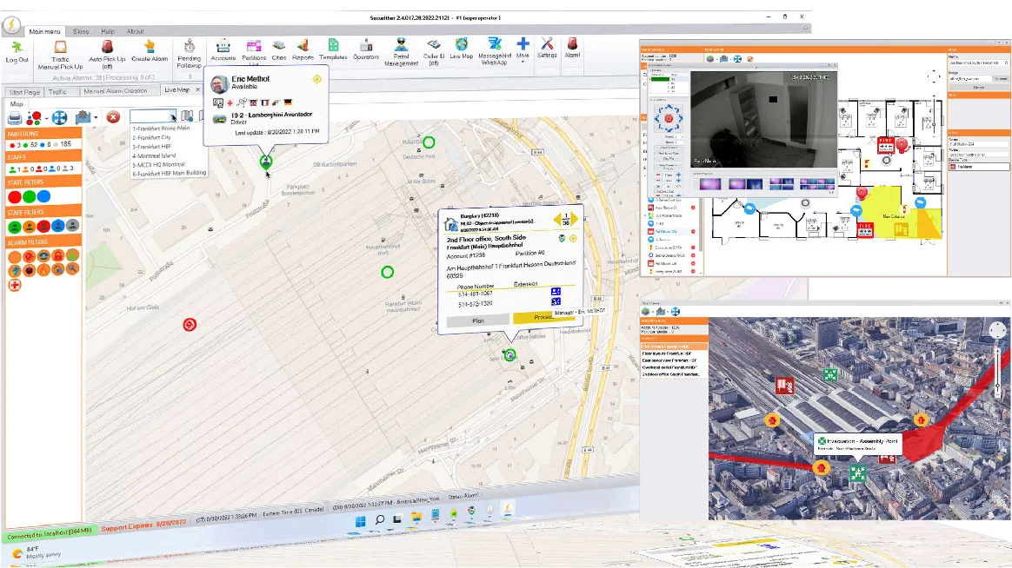
Task: Click the Plan button in burglary popup
Action: click(x=477, y=320)
